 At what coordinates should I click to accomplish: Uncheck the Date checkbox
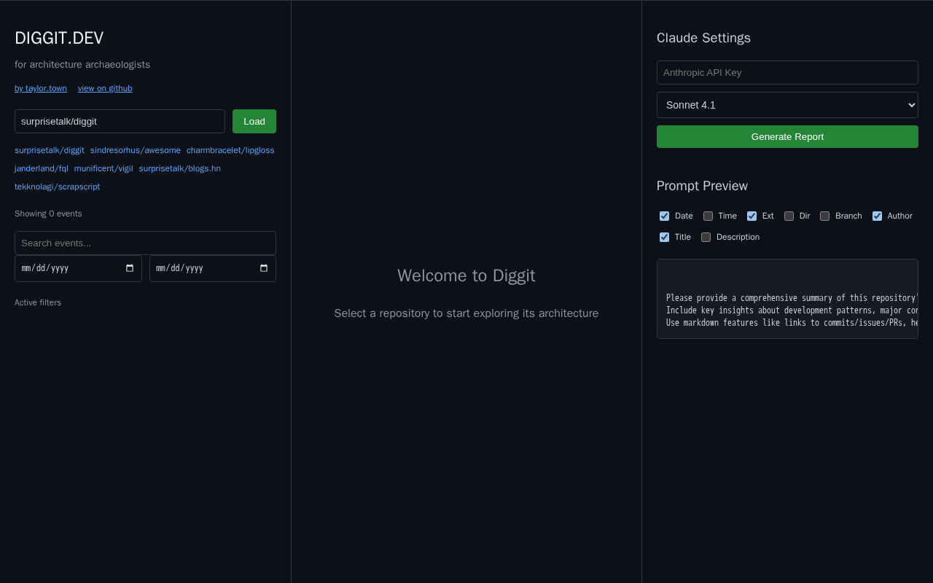[664, 216]
